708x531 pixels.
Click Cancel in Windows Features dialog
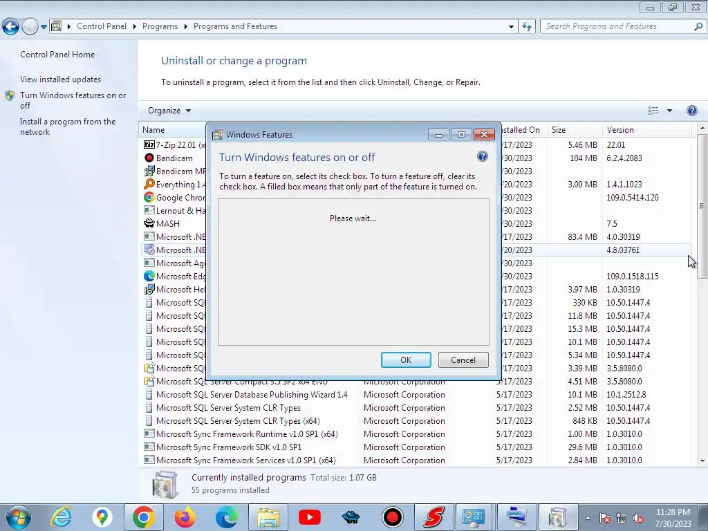[463, 360]
